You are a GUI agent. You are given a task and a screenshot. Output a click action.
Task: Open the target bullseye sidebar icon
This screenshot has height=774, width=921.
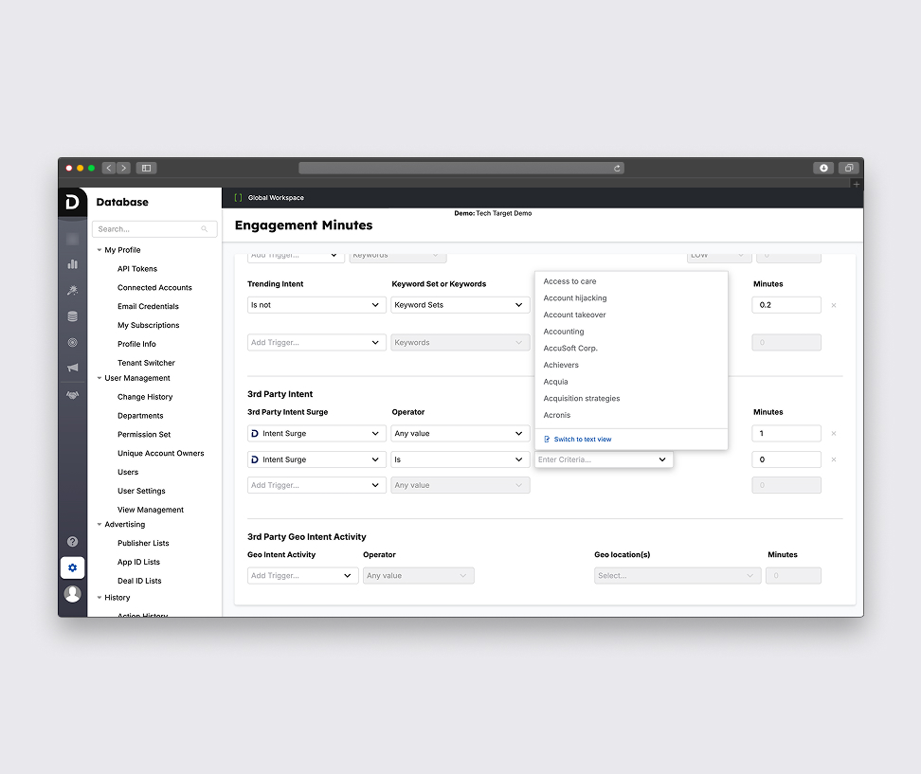pyautogui.click(x=72, y=342)
